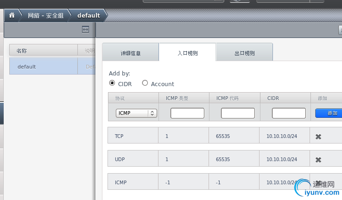Remove the UDP rule with X icon

318,160
